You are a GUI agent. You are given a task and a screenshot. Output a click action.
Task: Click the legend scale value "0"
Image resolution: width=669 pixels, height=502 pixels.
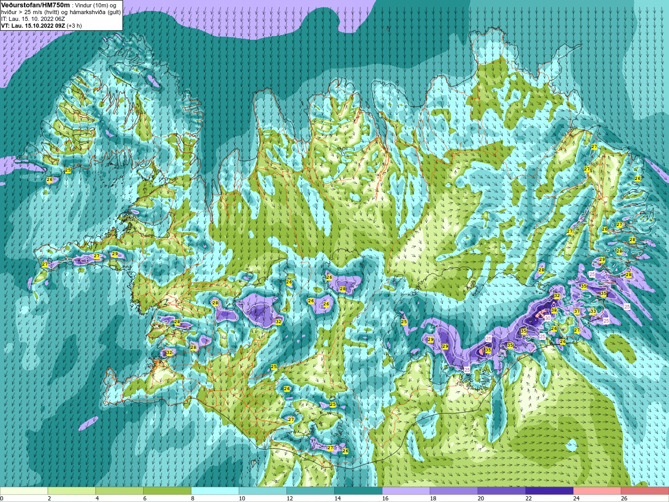point(2,498)
